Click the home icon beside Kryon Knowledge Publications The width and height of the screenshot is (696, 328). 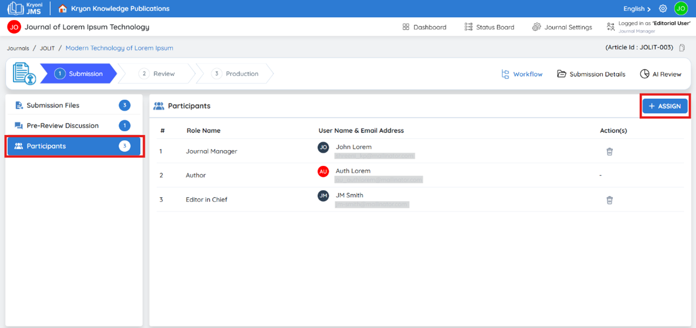(63, 9)
